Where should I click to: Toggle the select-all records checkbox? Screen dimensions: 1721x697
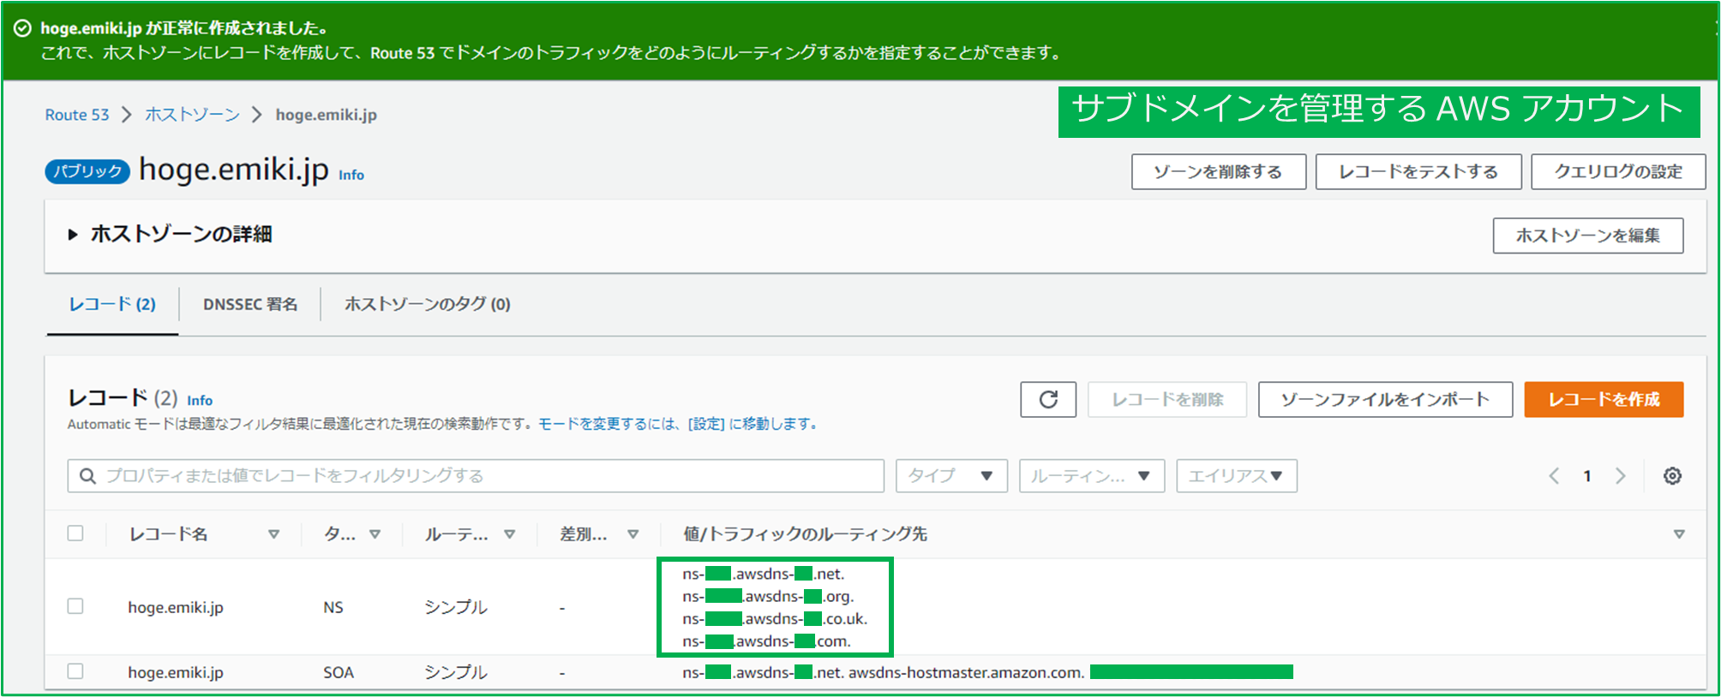coord(75,533)
